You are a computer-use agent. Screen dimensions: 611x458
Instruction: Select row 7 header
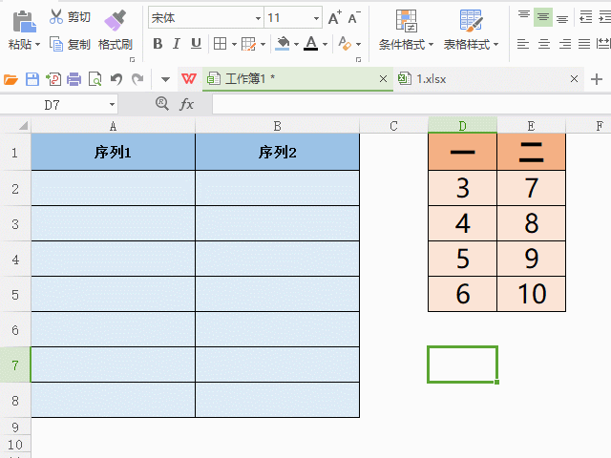tap(15, 364)
